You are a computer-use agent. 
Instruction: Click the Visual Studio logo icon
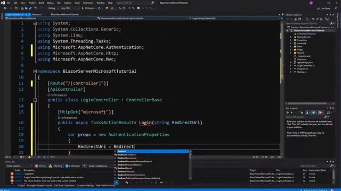[3, 3]
